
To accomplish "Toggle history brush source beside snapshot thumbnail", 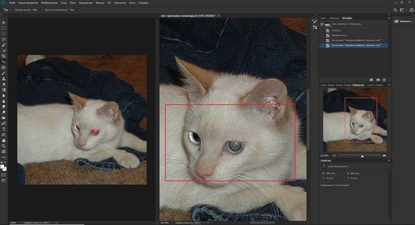I will 322,24.
